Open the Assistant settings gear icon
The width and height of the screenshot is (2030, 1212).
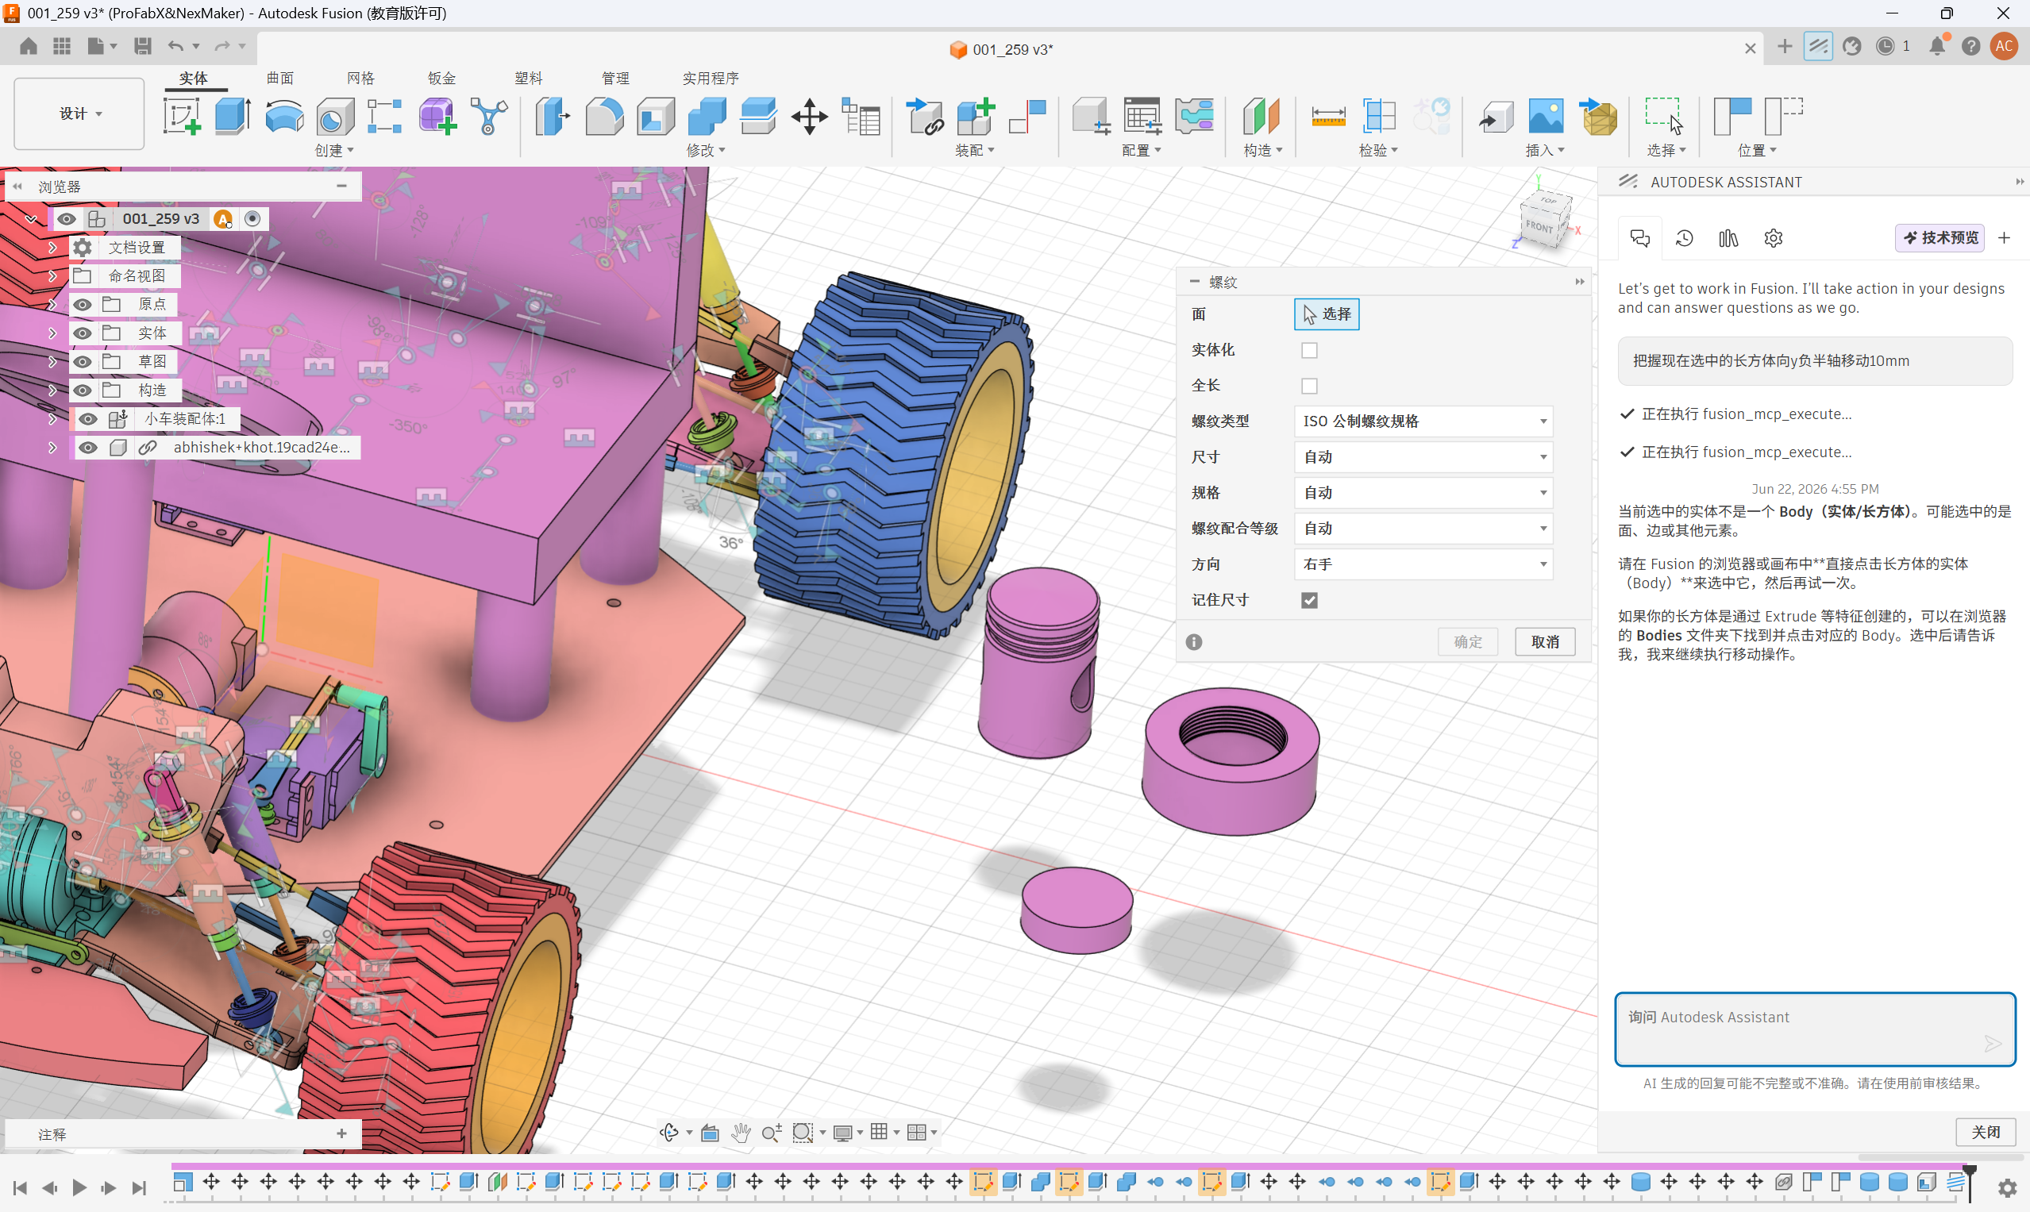(1773, 237)
